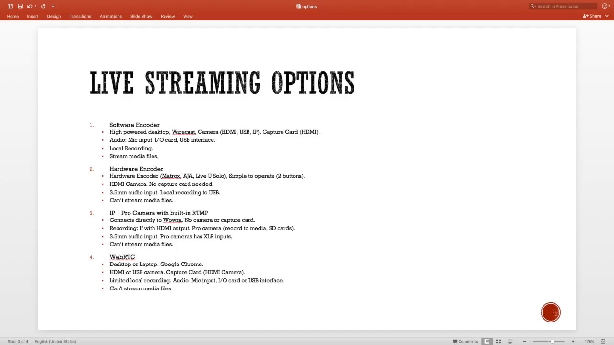Screen dimensions: 614x345
Task: Click the misspelled word Wirecast
Action: pos(183,132)
